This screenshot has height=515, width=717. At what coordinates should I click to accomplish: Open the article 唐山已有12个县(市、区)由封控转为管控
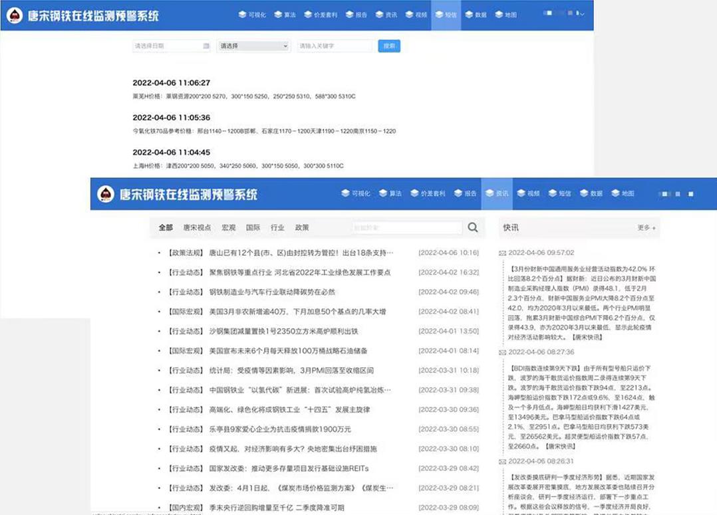(x=301, y=253)
